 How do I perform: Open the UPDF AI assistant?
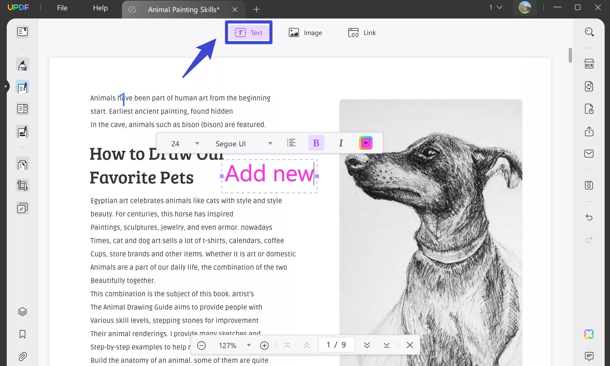click(x=589, y=334)
